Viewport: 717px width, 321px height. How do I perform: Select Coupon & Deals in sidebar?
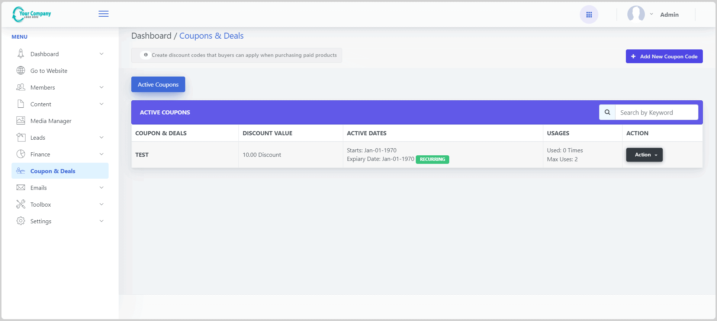53,171
